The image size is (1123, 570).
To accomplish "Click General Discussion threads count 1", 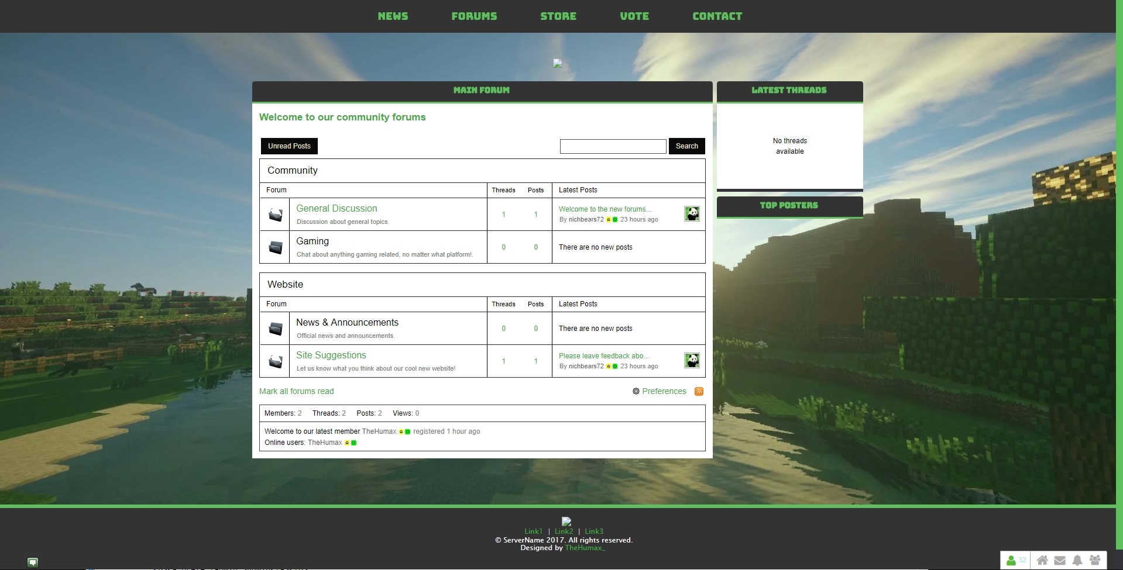I will coord(503,215).
